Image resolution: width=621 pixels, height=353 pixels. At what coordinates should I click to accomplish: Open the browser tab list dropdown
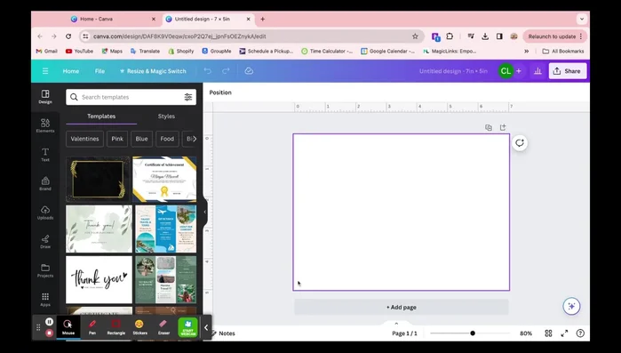point(581,19)
